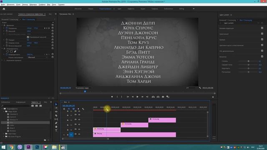The width and height of the screenshot is (267, 150).
Task: Toggle Scale animation stopwatch
Action: coord(7,31)
